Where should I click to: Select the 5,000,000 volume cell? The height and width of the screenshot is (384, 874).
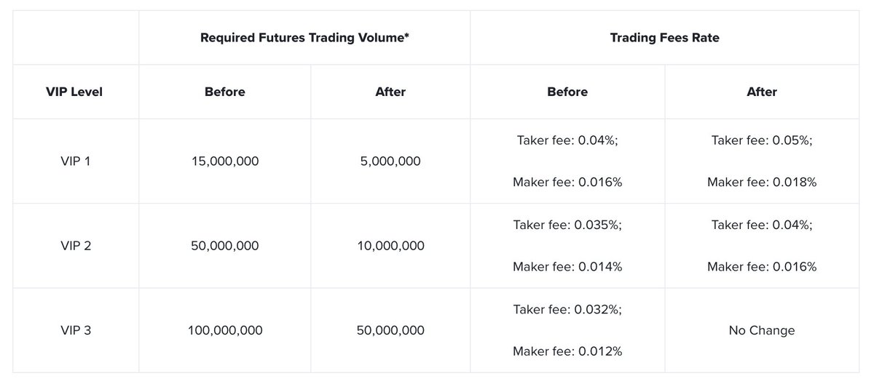coord(390,161)
